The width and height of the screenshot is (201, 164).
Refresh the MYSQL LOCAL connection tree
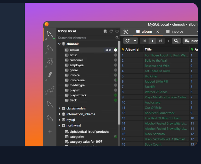tap(111, 31)
